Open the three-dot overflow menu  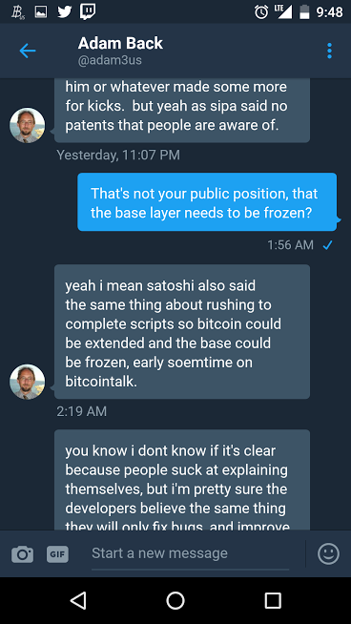[x=329, y=51]
